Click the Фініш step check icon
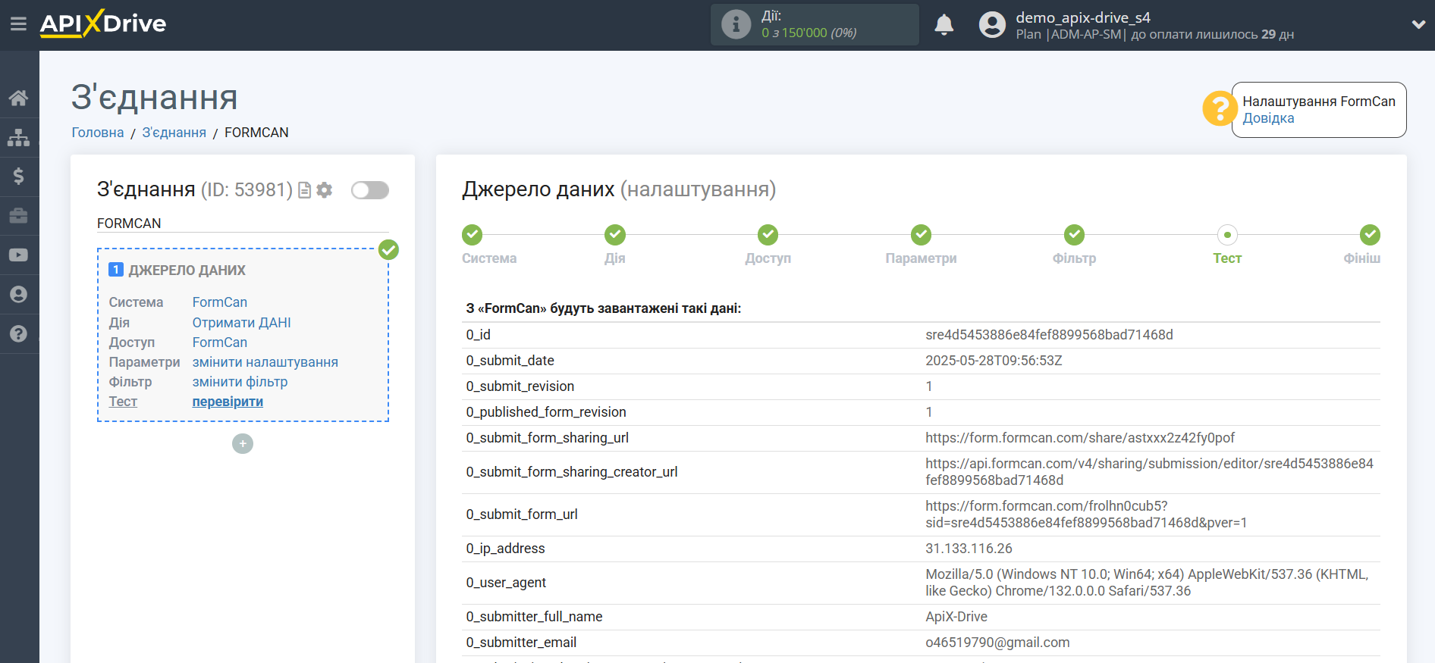1435x663 pixels. pos(1370,235)
